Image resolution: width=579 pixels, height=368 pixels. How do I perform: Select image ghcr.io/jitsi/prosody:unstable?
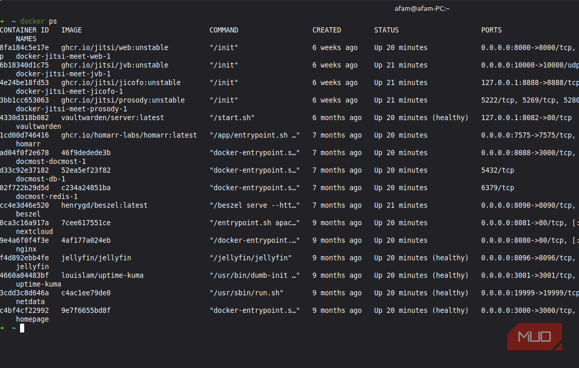123,100
